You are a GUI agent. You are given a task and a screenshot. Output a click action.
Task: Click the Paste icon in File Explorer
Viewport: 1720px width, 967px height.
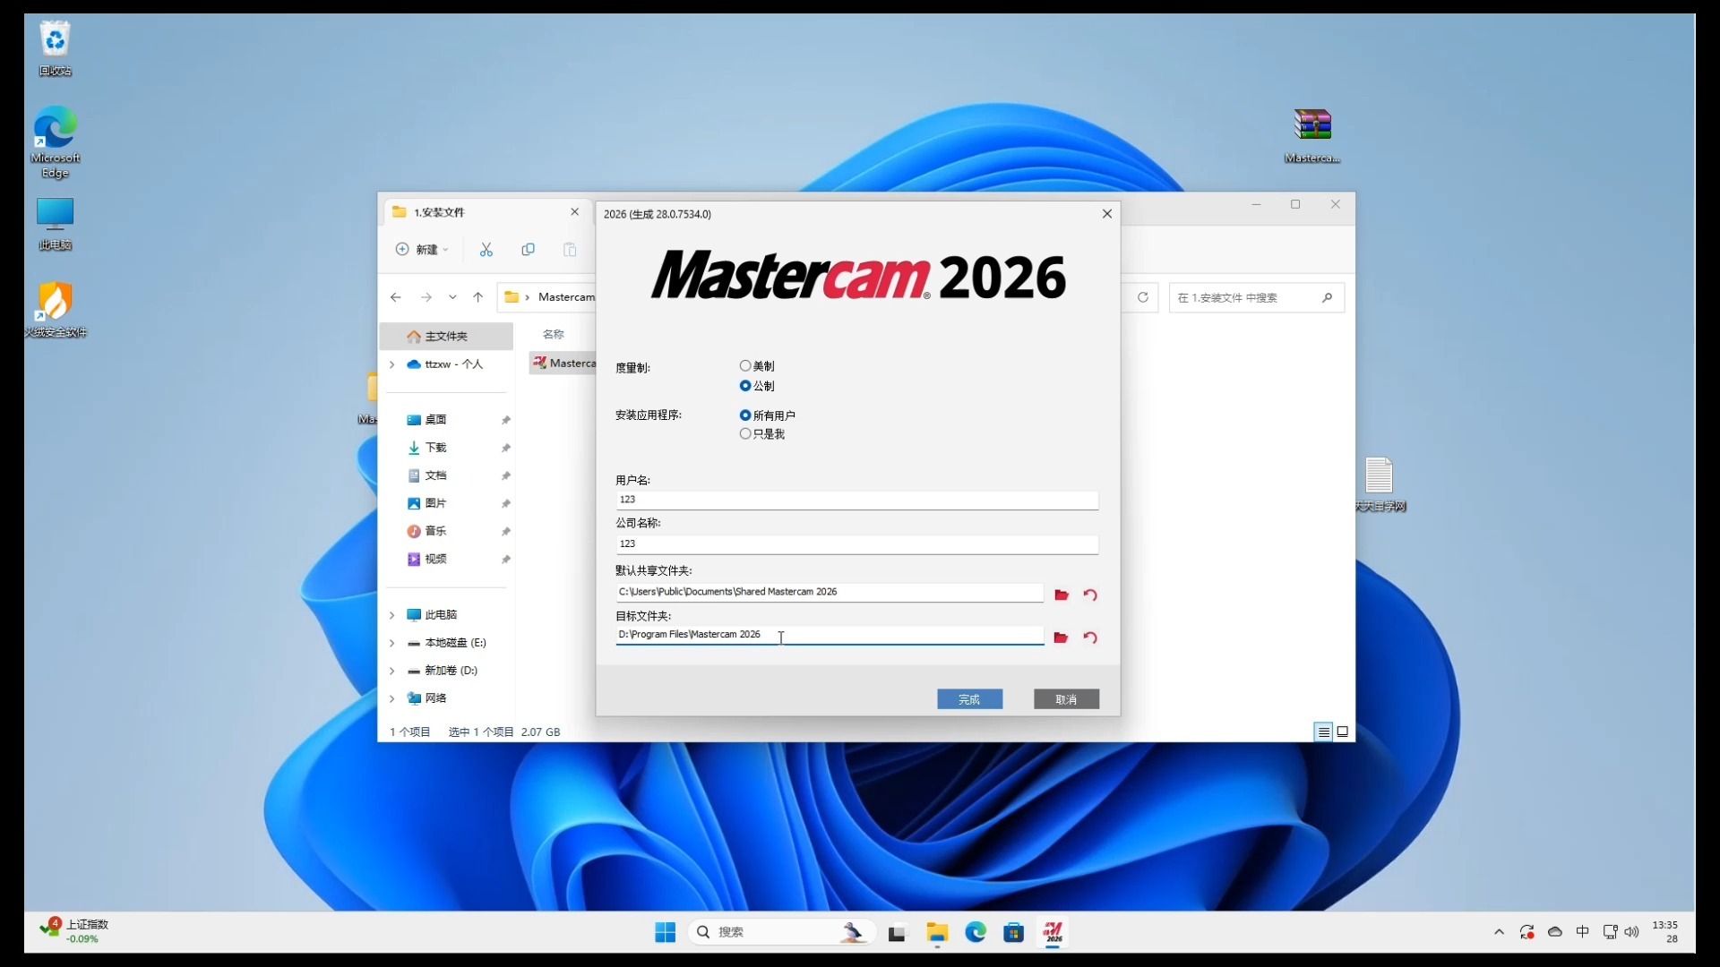click(570, 250)
